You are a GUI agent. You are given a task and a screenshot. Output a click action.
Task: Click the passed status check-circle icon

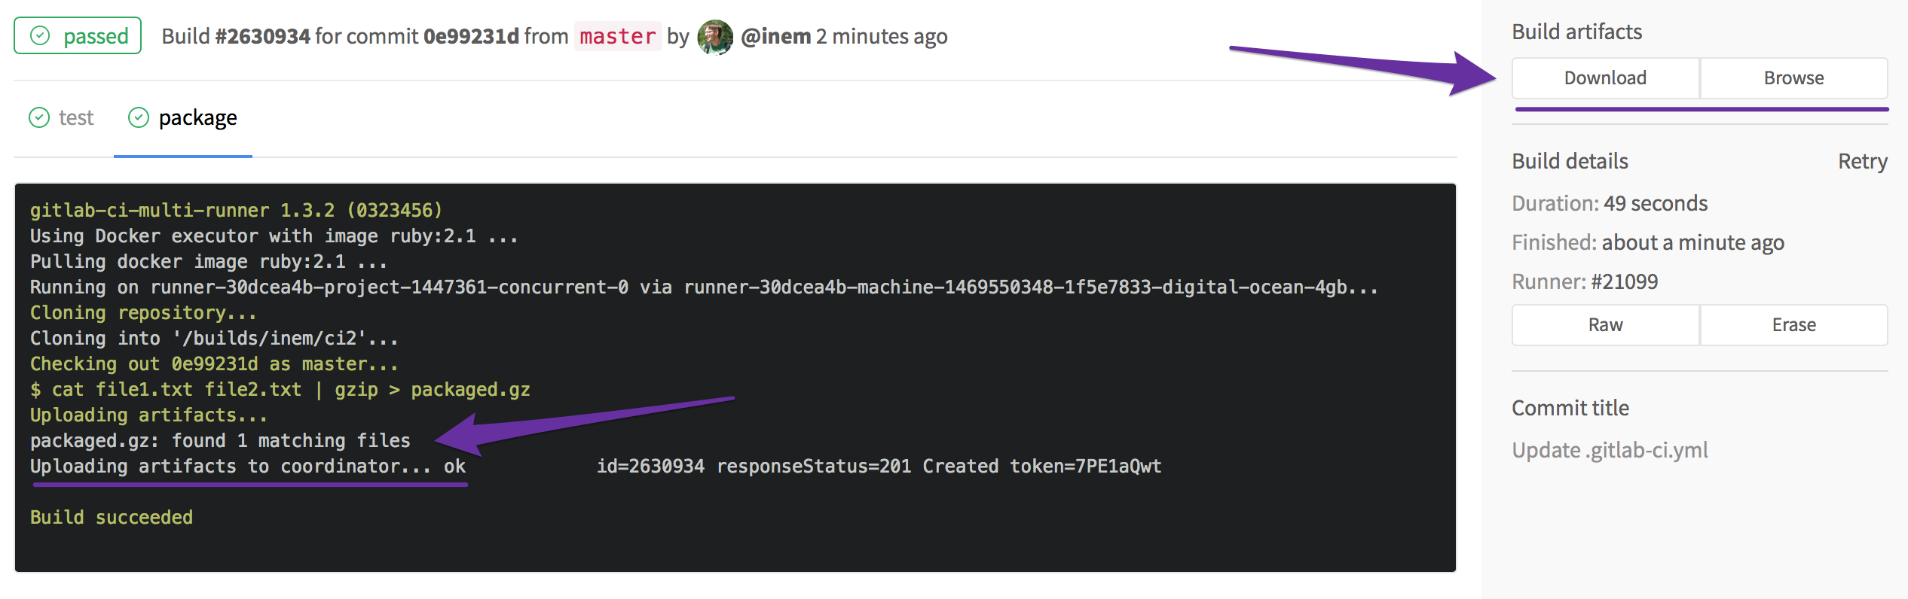(40, 36)
